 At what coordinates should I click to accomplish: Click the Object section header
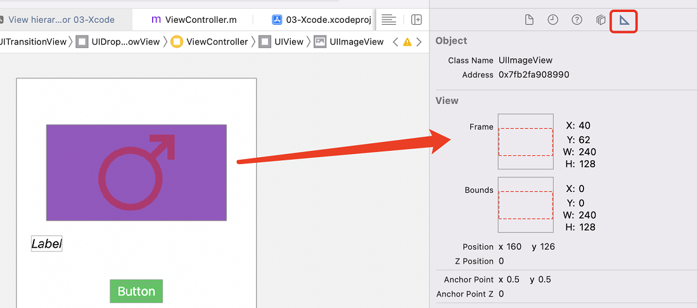click(451, 41)
